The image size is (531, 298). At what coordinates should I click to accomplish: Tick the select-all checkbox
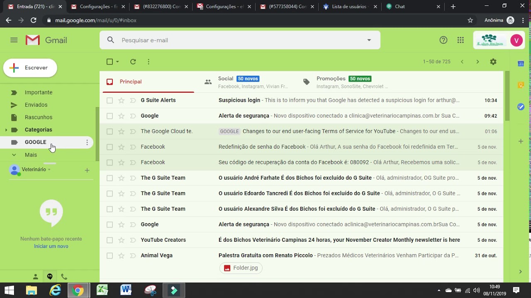coord(110,62)
